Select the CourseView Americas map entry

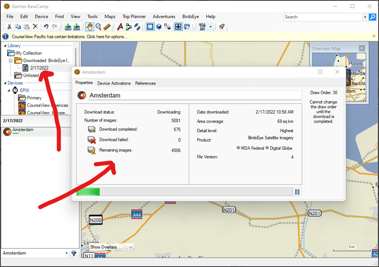44,105
